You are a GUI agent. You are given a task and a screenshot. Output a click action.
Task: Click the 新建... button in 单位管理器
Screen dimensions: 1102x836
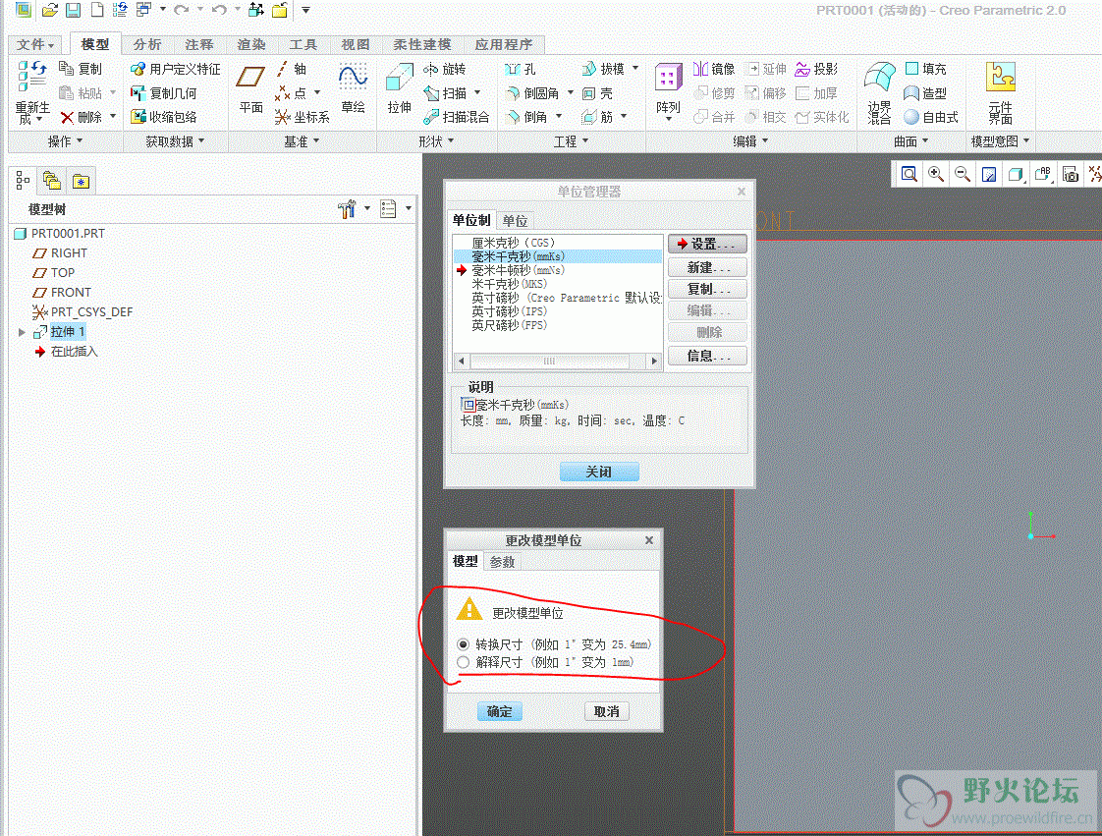[x=707, y=268]
